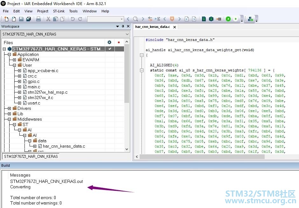Click the Toggle Breakpoint icon
The height and width of the screenshot is (208, 299).
219,19
